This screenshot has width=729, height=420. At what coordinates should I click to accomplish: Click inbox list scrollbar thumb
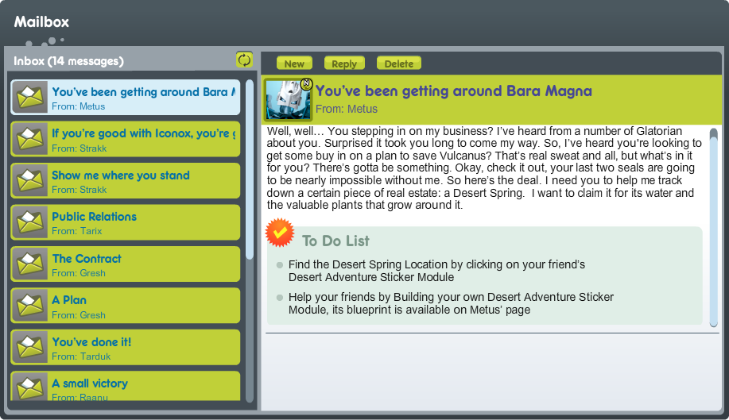[250, 170]
